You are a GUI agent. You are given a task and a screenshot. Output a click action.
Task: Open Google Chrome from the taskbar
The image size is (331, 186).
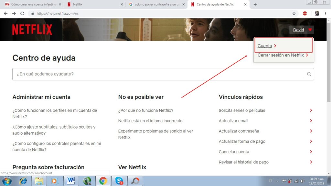tap(103, 181)
